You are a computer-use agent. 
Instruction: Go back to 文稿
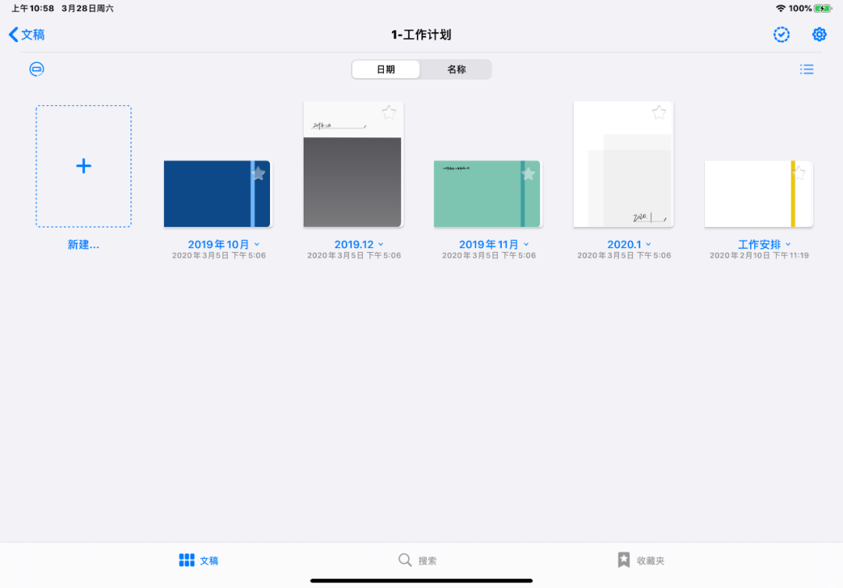pos(27,34)
